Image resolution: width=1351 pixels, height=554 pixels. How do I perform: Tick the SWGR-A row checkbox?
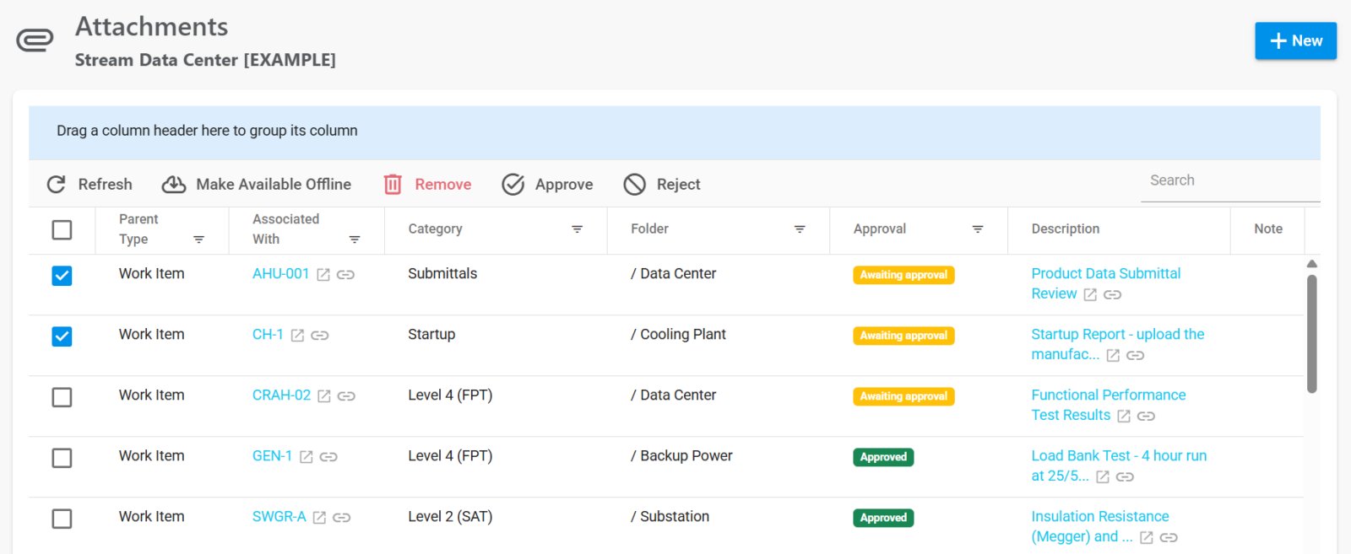click(62, 519)
